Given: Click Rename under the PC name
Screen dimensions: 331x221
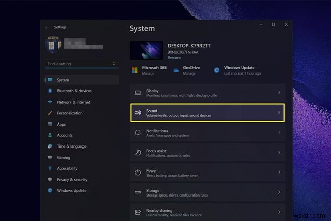Looking at the screenshot, I should point(174,58).
